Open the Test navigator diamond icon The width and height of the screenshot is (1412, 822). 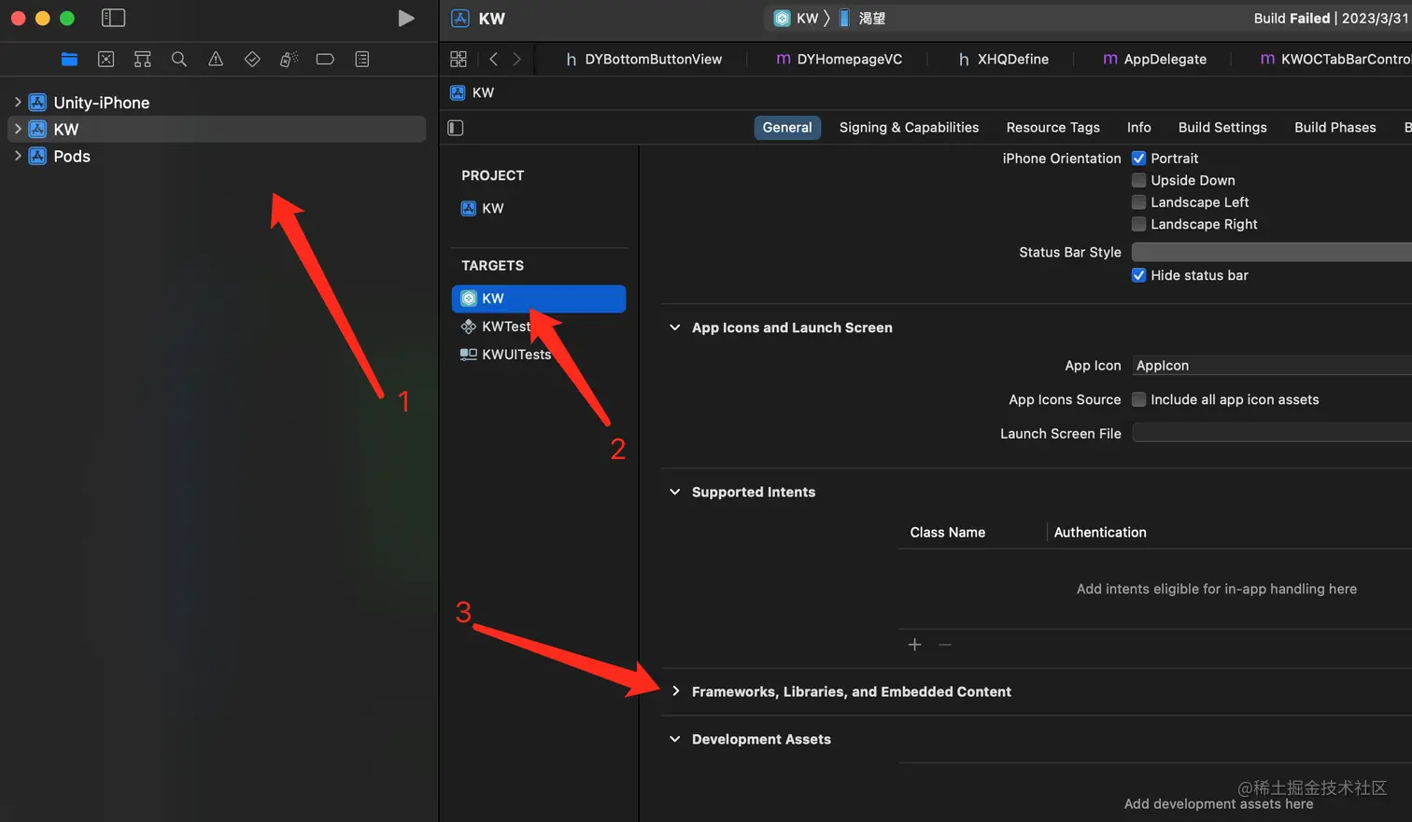click(x=252, y=59)
